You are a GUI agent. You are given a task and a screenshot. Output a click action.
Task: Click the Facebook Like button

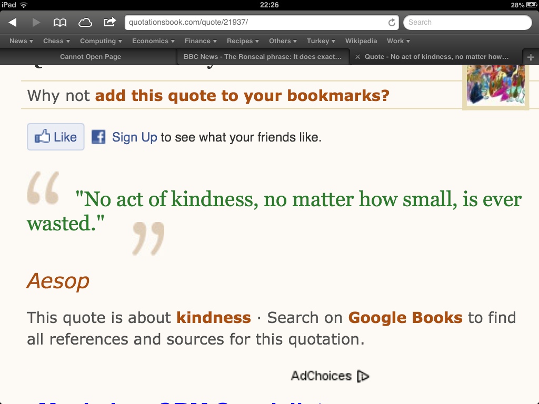click(56, 137)
